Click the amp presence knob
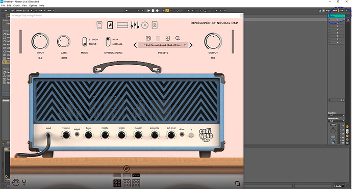 (155, 135)
